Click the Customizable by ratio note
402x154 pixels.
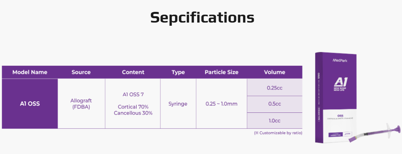pyautogui.click(x=278, y=133)
